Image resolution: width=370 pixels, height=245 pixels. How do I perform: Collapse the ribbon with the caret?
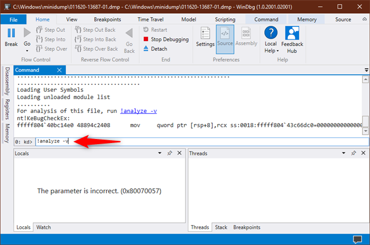click(364, 19)
